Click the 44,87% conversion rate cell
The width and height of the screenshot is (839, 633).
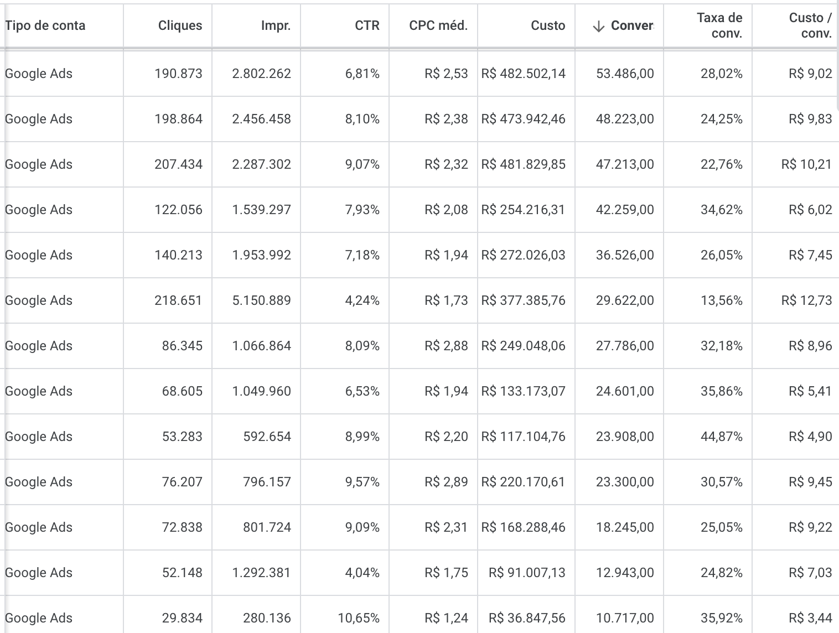coord(721,437)
